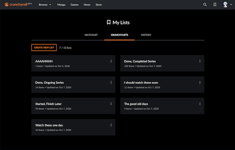Open three-dot menu for Done, Ongoing Series
235x150 pixels.
click(x=111, y=83)
